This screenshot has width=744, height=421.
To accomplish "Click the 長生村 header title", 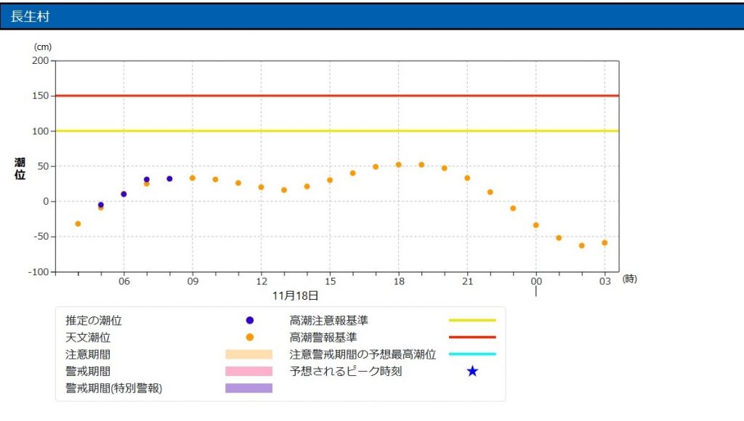I will click(30, 17).
